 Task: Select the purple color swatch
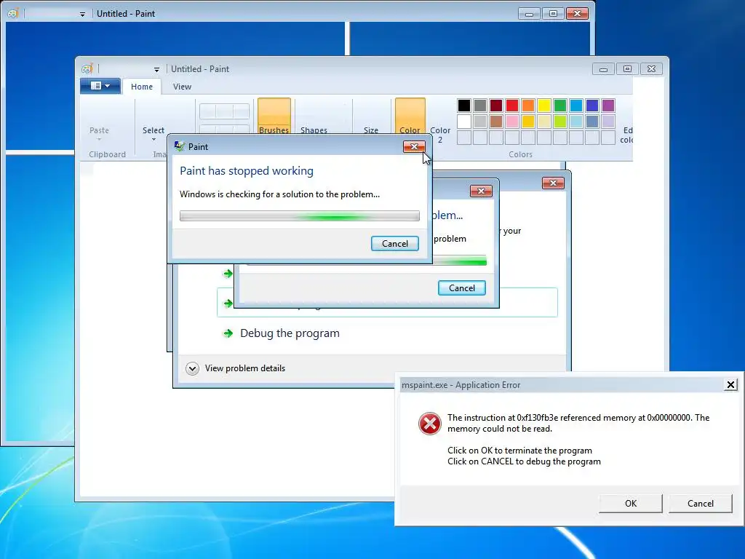point(608,106)
